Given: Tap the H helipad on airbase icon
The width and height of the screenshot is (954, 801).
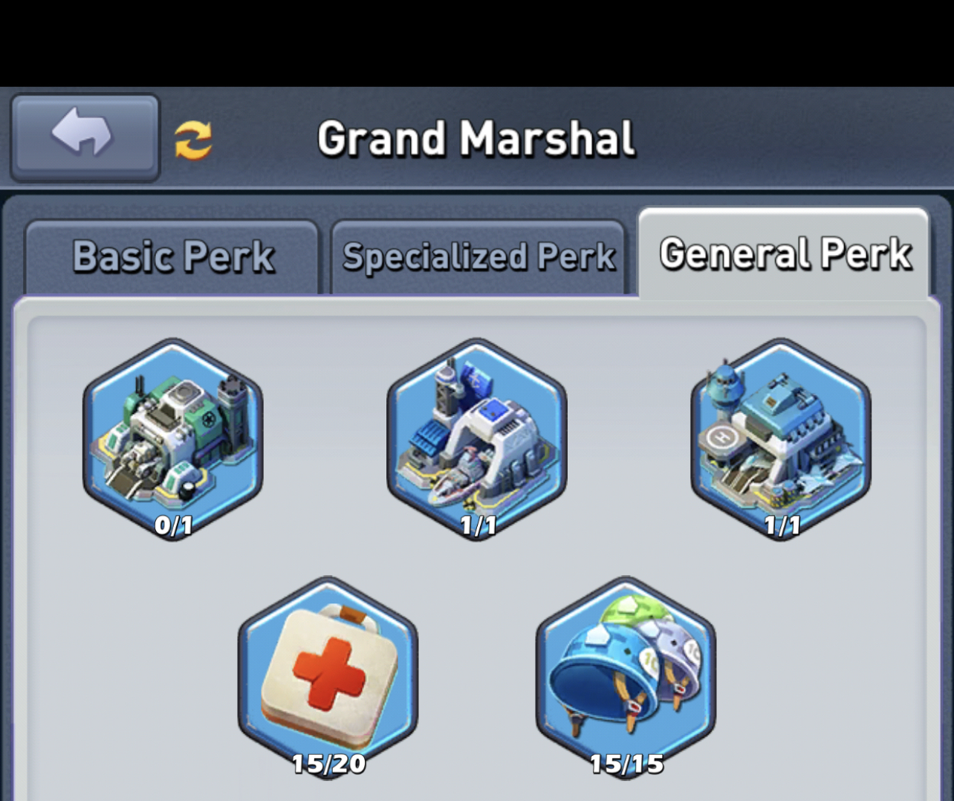Looking at the screenshot, I should 721,437.
